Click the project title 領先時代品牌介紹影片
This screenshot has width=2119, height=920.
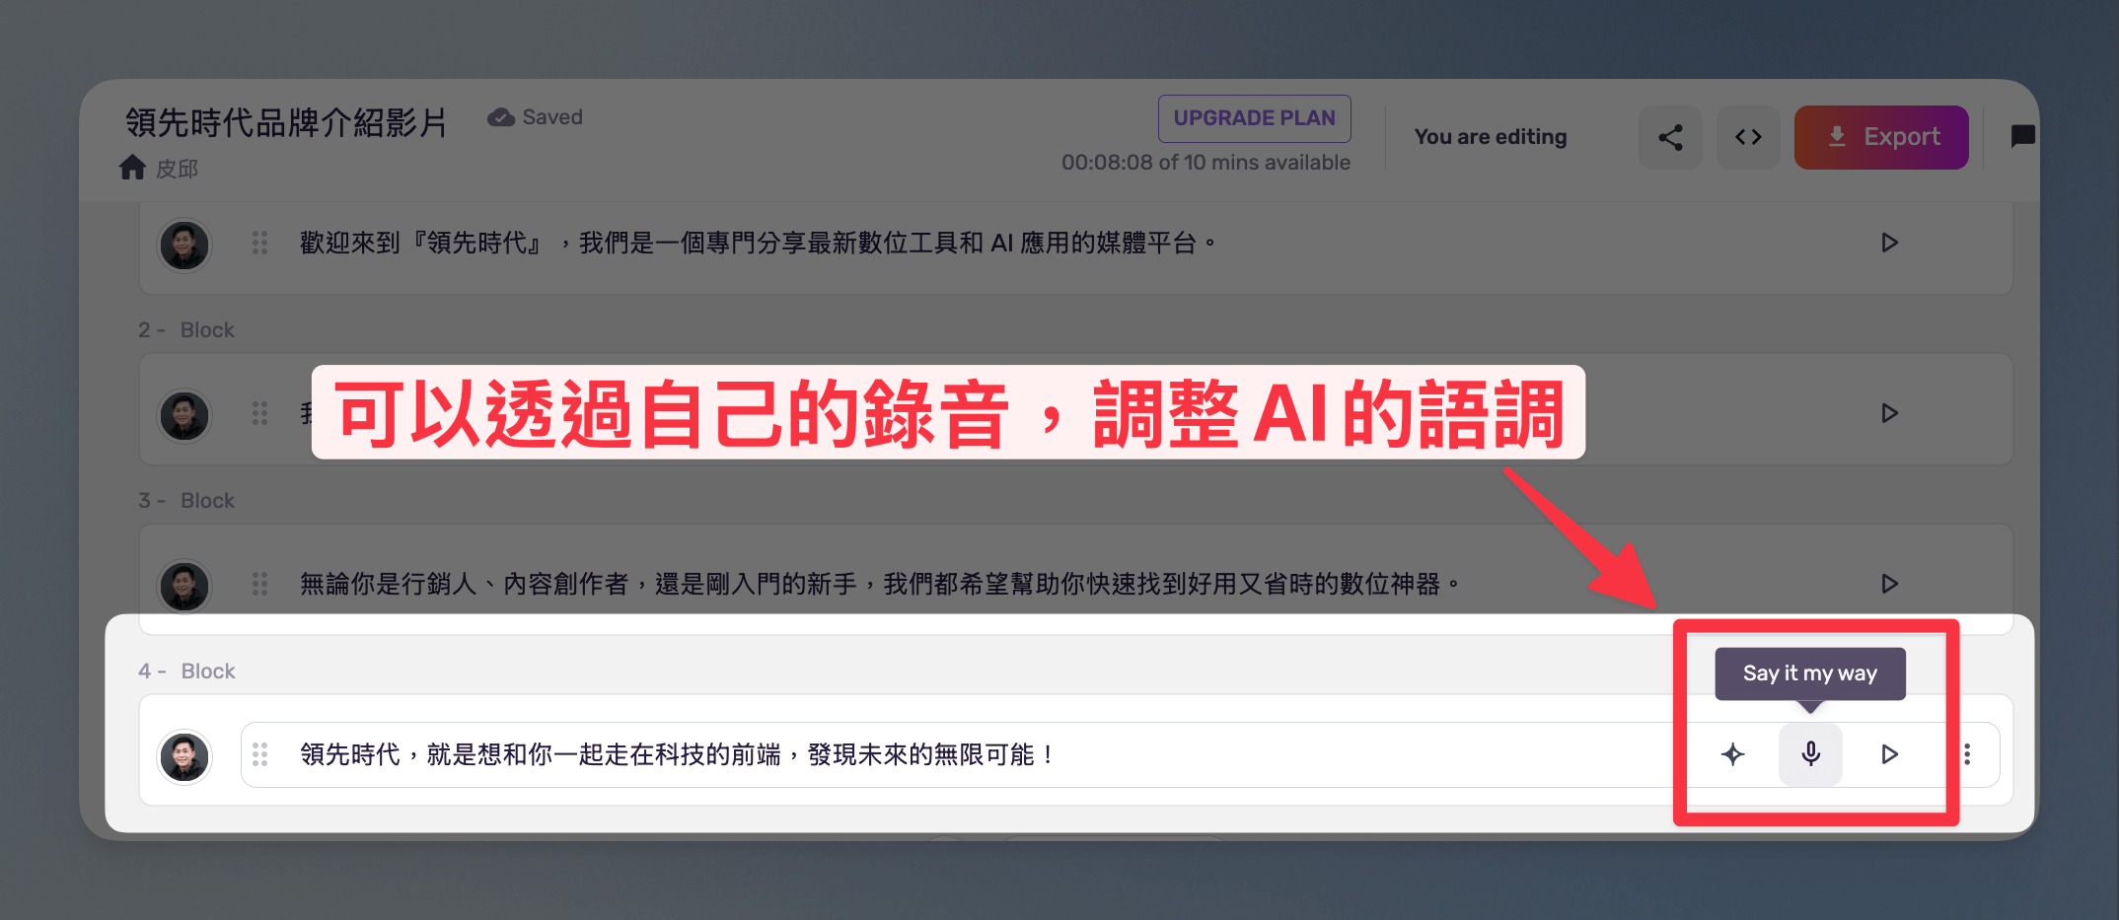(286, 122)
